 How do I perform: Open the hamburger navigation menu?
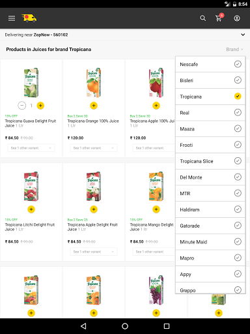[12, 18]
